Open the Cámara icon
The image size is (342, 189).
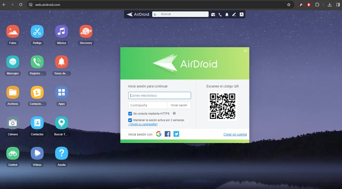pyautogui.click(x=13, y=123)
